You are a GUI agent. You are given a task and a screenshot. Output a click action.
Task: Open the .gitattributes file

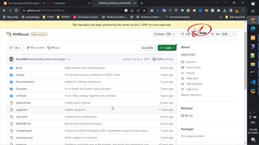click(23, 103)
